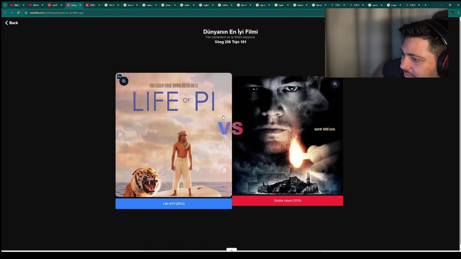Close the 'a spa' tab

pyautogui.click(x=400, y=5)
